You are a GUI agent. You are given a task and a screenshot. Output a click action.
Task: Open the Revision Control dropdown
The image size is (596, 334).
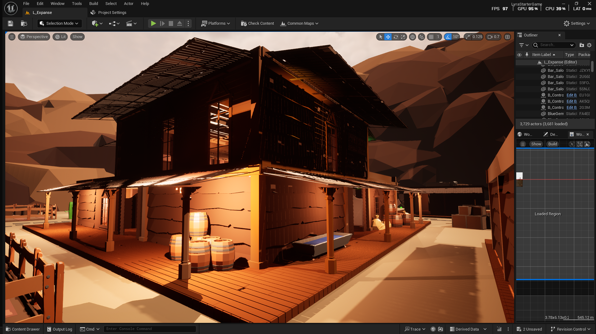[x=571, y=329]
